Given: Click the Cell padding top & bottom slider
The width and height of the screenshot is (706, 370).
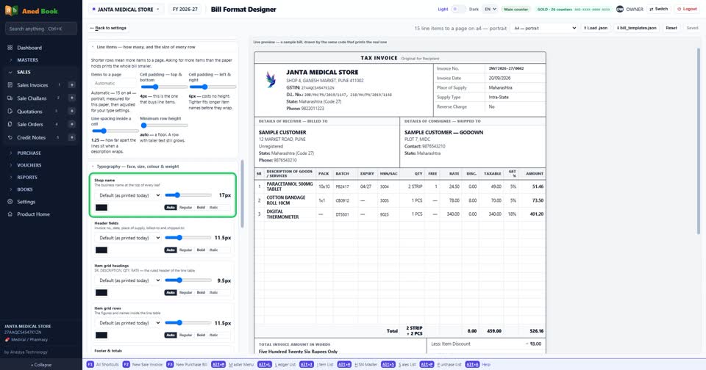Looking at the screenshot, I should click(164, 87).
